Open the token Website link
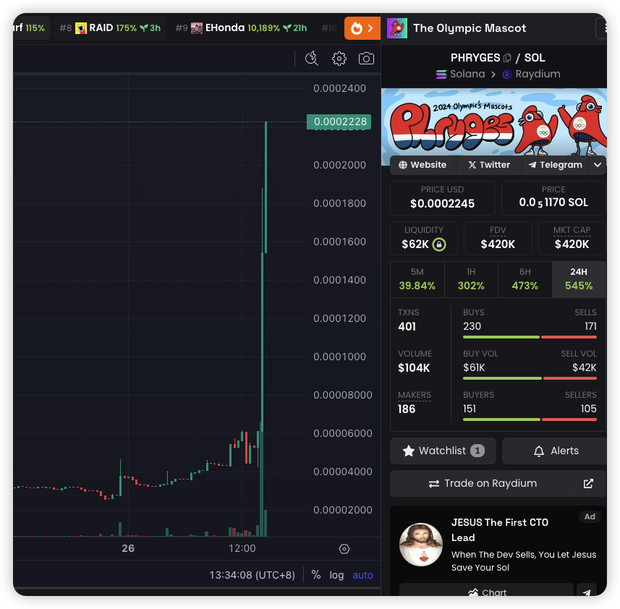The height and width of the screenshot is (609, 620). (x=422, y=165)
